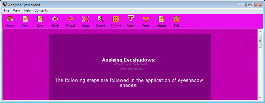Open the previous page with Prev

[x=25, y=19]
